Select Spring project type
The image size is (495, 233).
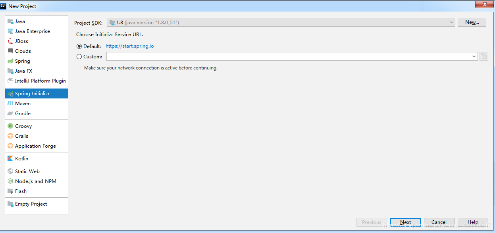coord(37,61)
